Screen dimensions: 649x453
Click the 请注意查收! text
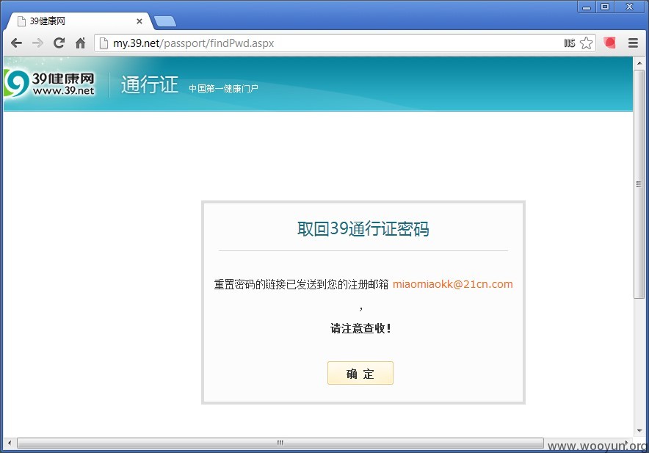tap(360, 328)
